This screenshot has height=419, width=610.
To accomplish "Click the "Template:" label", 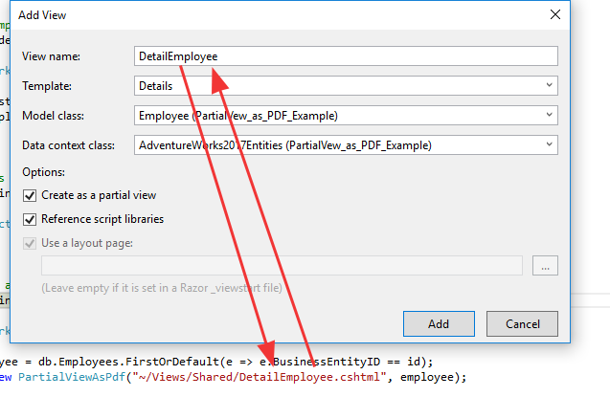I will (47, 86).
